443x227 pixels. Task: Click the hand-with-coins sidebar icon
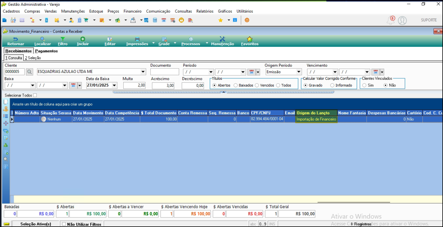(x=5, y=109)
